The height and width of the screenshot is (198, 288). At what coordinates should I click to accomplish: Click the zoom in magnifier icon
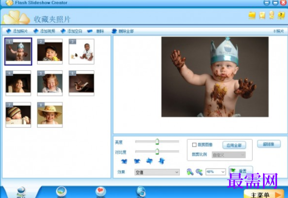[190, 172]
